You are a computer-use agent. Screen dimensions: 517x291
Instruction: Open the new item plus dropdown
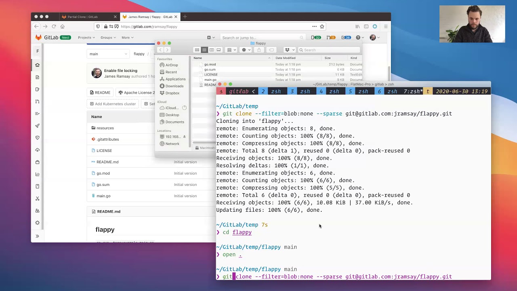pos(211,38)
